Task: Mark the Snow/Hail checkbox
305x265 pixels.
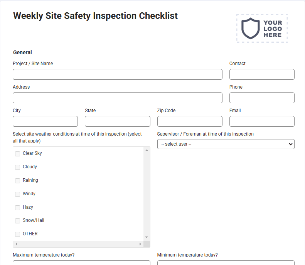Action: tap(17, 221)
